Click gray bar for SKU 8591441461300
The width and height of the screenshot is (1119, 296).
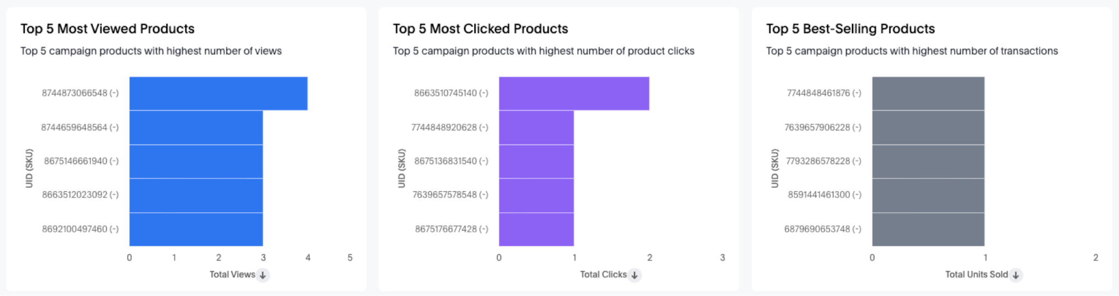pos(928,195)
